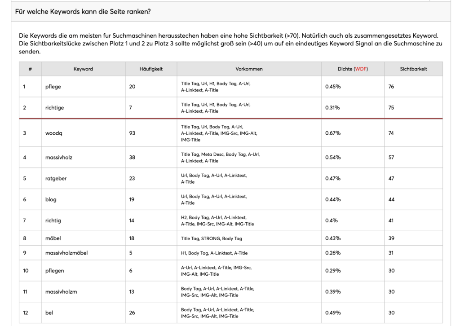460x326 pixels.
Task: Click massivholz keyword in row 4
Action: click(x=59, y=158)
